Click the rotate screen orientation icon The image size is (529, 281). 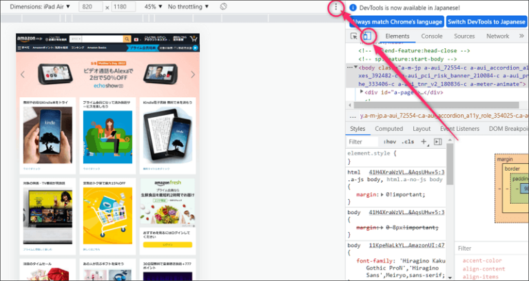coord(223,7)
